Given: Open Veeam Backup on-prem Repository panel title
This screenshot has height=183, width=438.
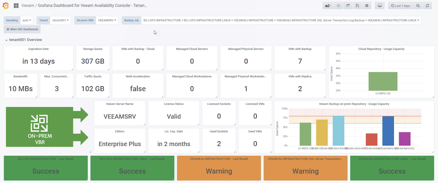Looking at the screenshot, I should coord(354,104).
